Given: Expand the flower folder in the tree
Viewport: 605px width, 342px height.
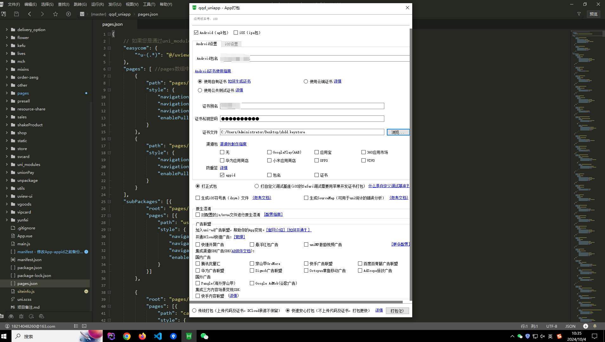Looking at the screenshot, I should coord(7,37).
